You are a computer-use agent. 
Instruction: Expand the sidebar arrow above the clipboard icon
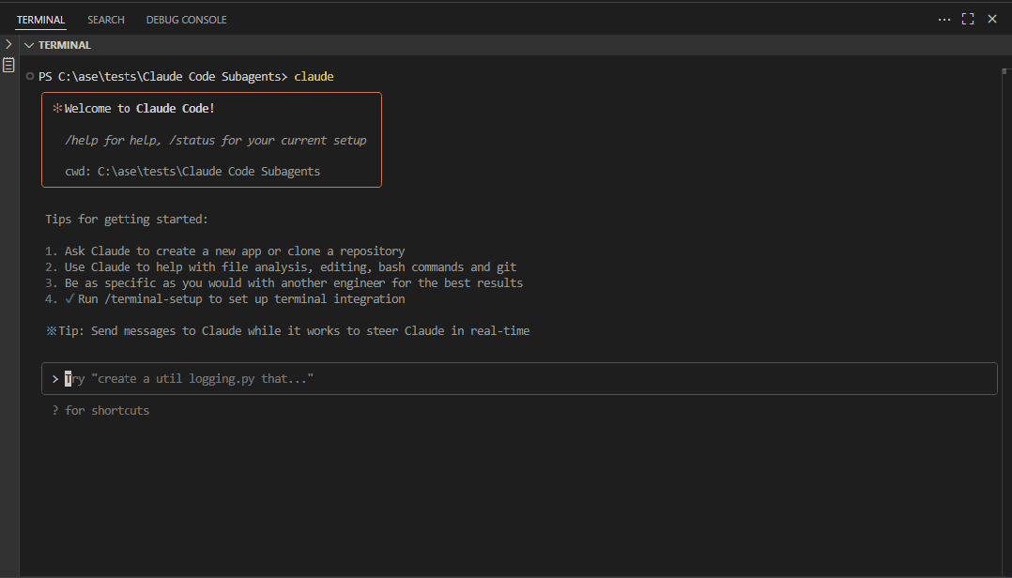(8, 44)
